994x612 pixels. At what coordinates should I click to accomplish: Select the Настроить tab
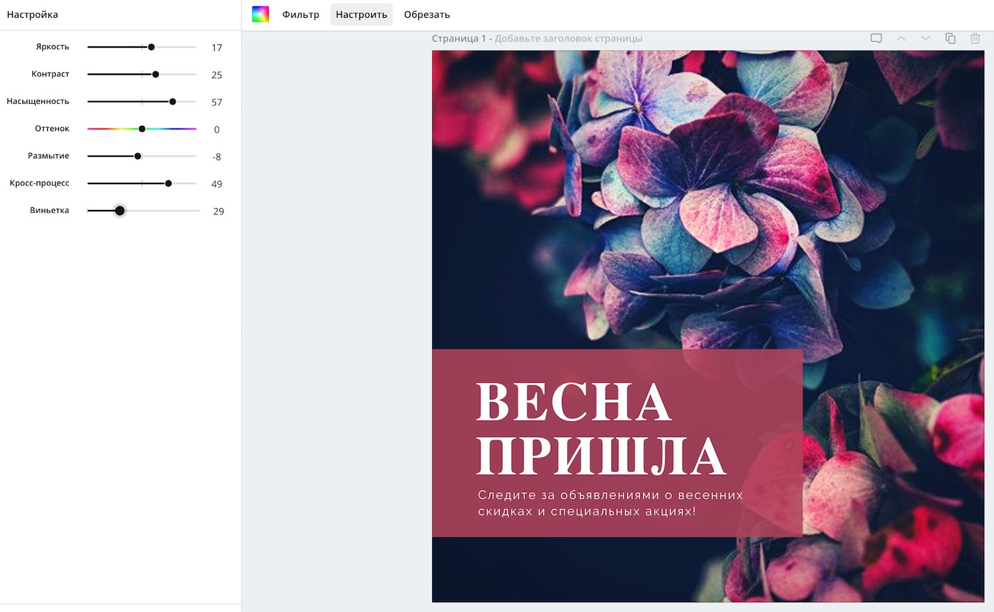[x=361, y=15]
